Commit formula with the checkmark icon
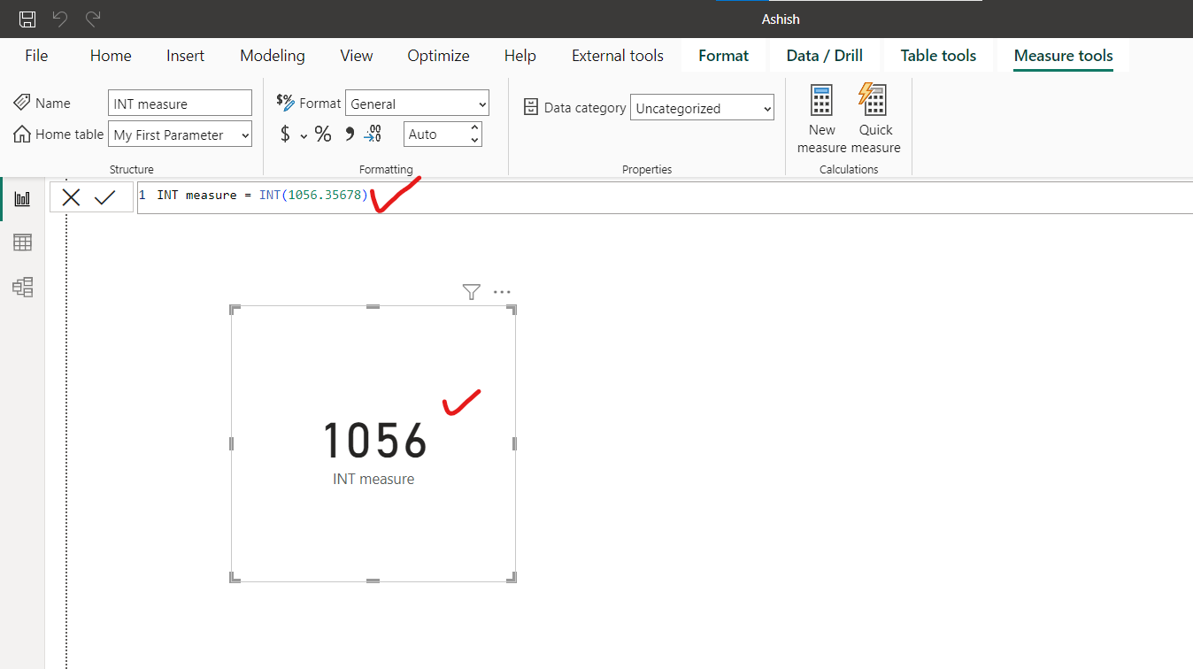 tap(105, 197)
